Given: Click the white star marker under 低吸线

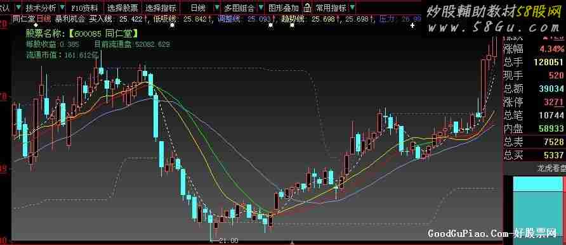Looking at the screenshot, I should (x=172, y=25).
